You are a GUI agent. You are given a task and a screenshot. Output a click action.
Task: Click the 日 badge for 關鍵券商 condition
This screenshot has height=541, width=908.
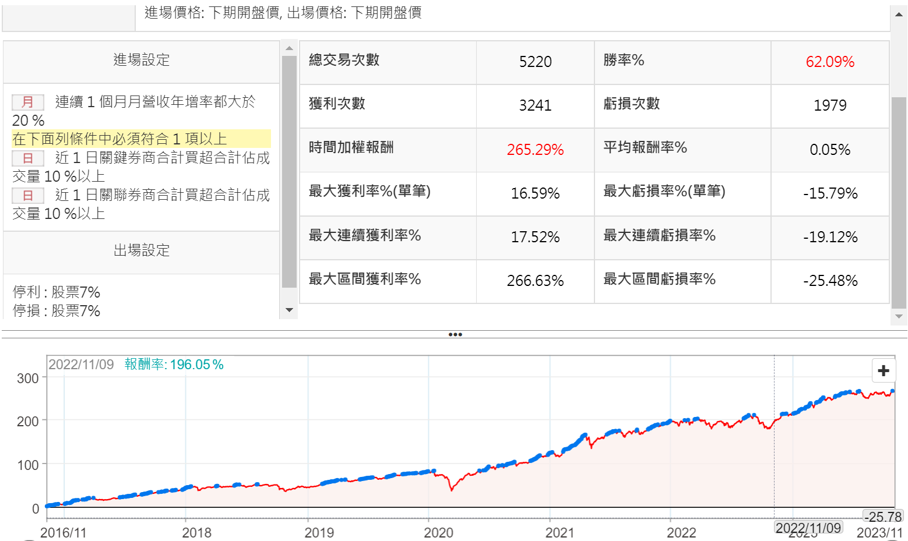tap(28, 158)
